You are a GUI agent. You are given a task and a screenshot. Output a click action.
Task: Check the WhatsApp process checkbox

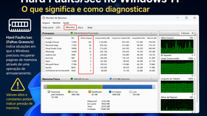43,52
